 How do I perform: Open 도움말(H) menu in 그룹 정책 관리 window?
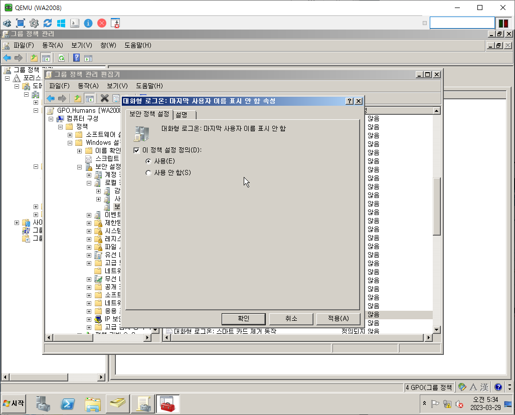click(x=138, y=45)
